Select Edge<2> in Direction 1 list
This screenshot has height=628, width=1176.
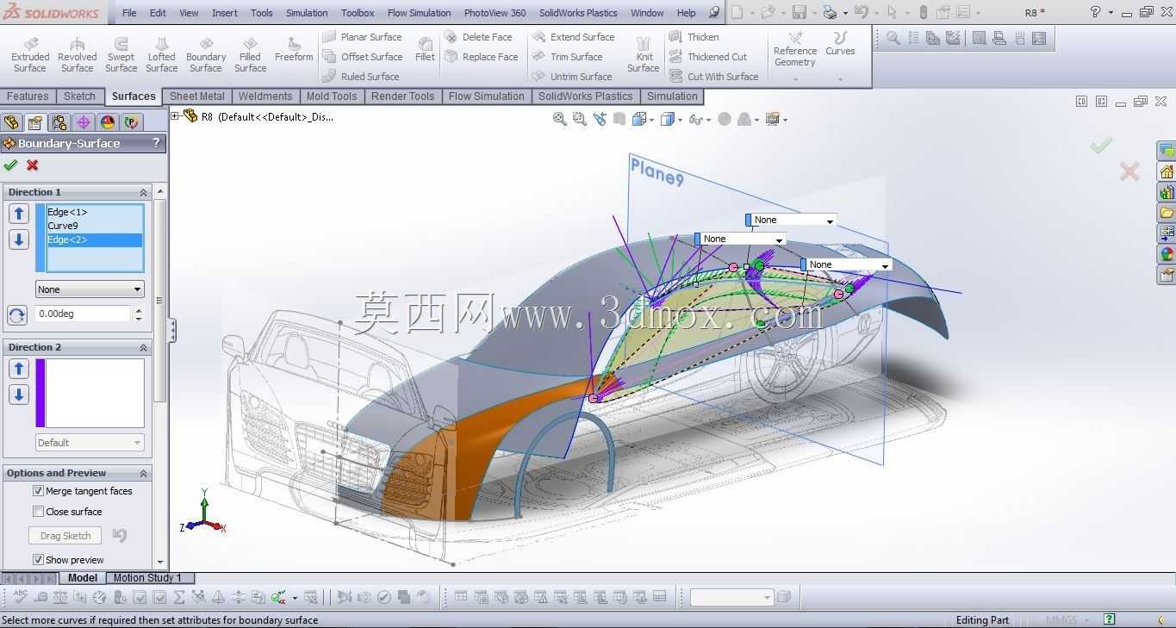[95, 239]
